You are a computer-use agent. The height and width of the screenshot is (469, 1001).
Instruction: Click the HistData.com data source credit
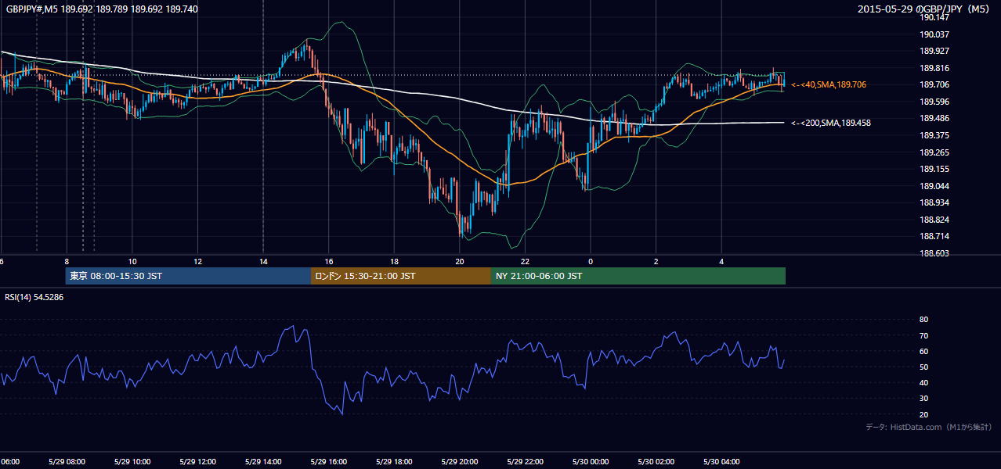929,427
